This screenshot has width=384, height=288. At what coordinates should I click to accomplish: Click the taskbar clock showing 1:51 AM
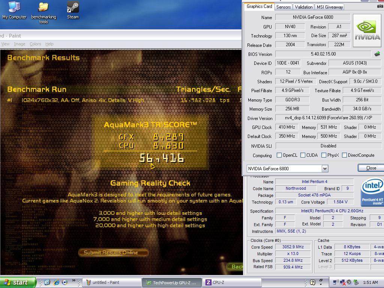[370, 282]
